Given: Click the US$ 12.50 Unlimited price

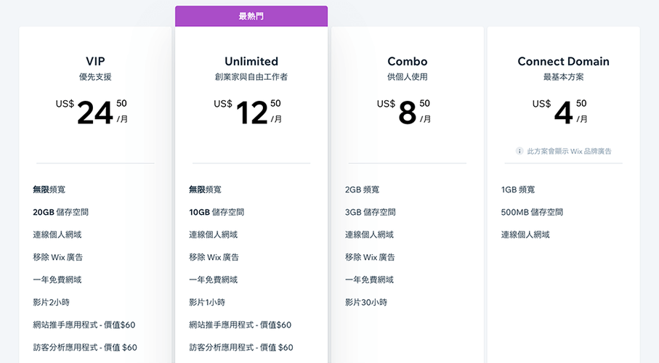Looking at the screenshot, I should (x=248, y=112).
